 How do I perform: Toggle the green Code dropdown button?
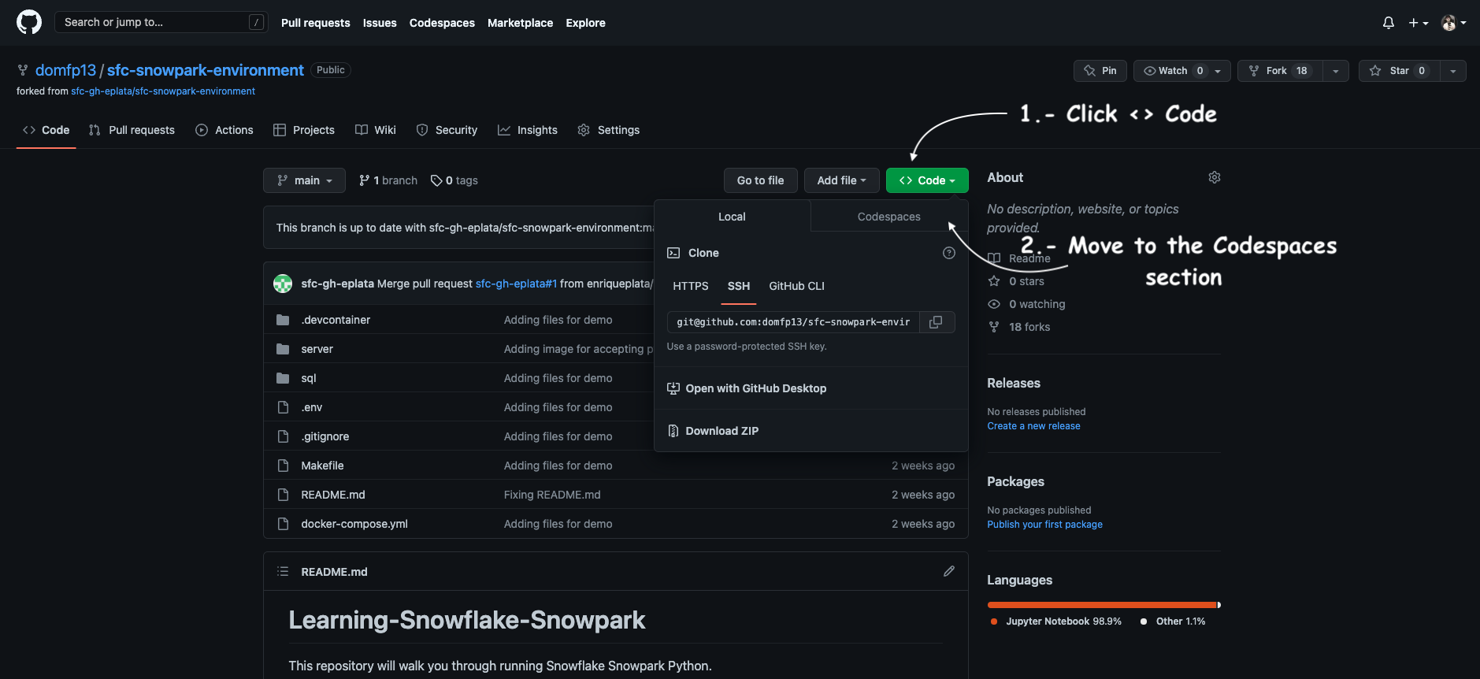click(x=927, y=180)
